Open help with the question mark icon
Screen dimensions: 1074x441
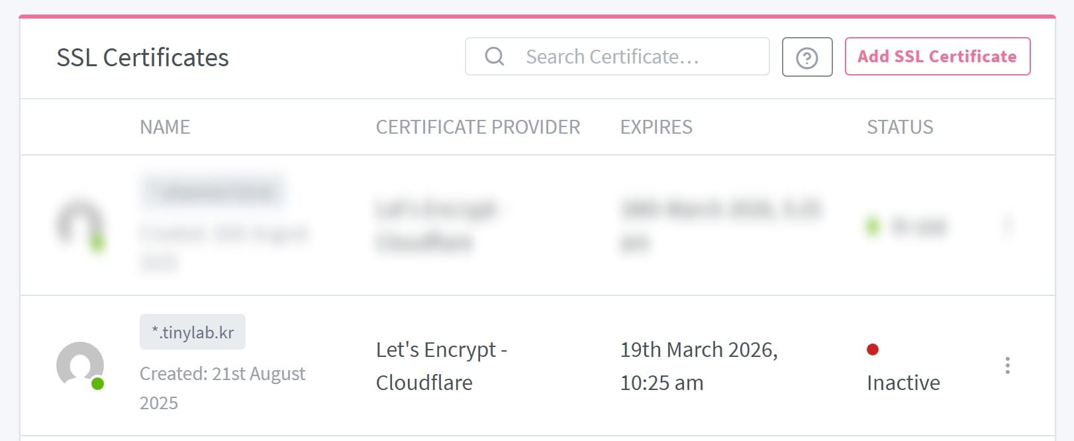pos(806,58)
